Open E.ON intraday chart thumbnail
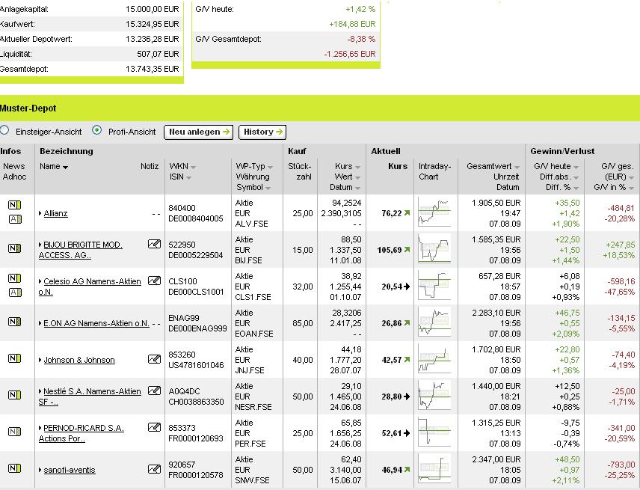 tap(434, 322)
